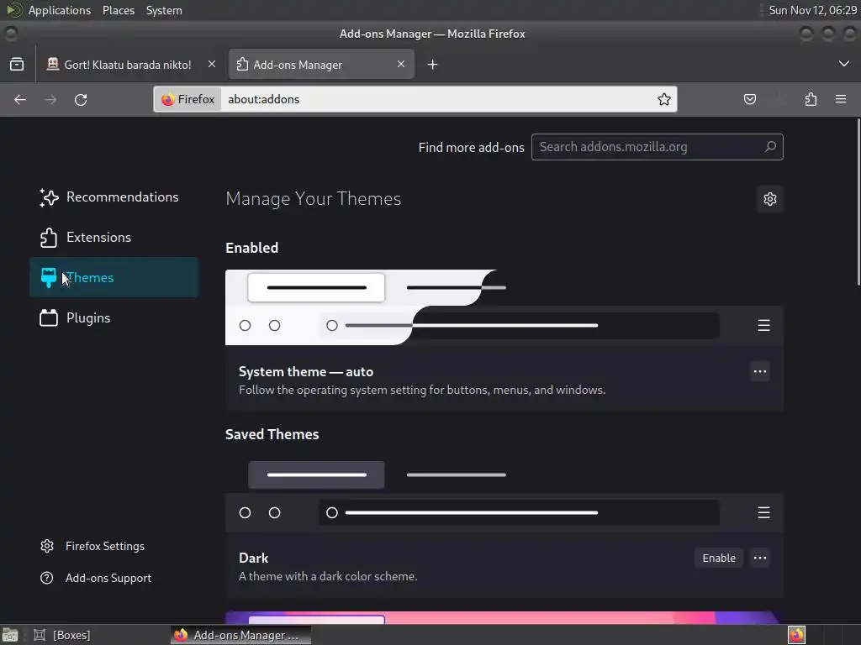Select the Themes category in sidebar
The image size is (861, 645).
point(114,277)
